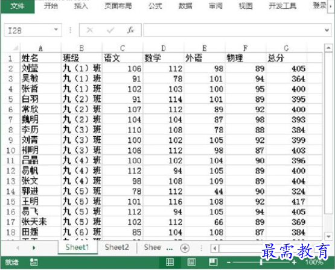
Task: Click the 100% zoom level
Action: (314, 262)
